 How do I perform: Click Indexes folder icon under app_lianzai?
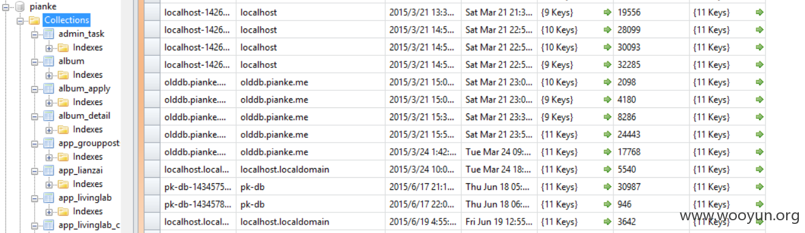tap(63, 184)
